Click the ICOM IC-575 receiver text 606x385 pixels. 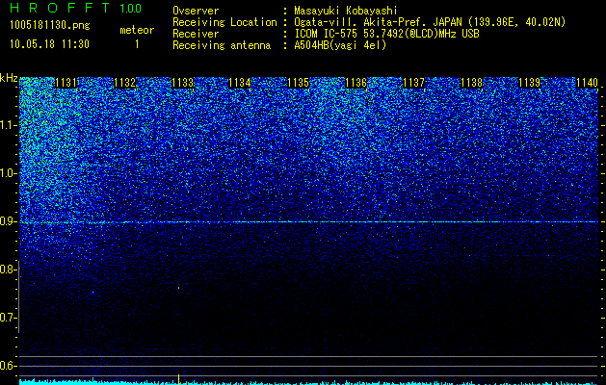pos(386,34)
